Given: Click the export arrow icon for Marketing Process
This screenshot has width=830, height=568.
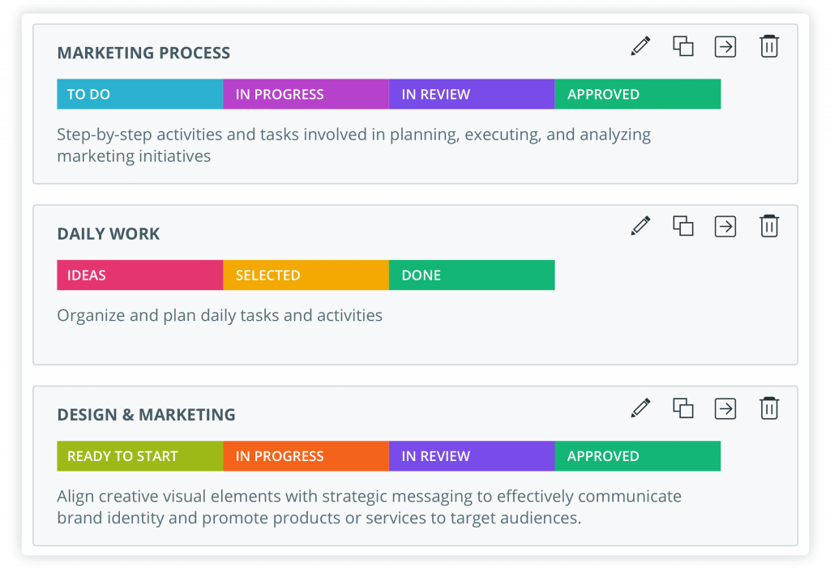Looking at the screenshot, I should pyautogui.click(x=725, y=46).
